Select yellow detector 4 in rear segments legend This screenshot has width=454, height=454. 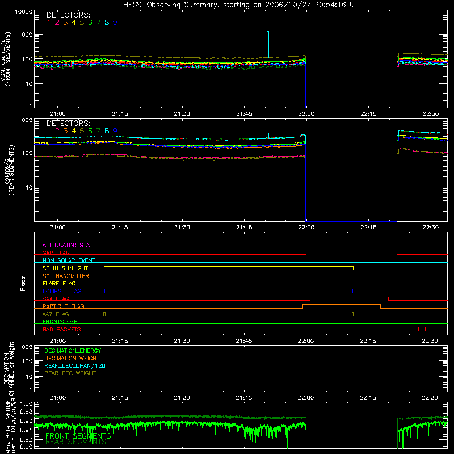click(x=74, y=131)
